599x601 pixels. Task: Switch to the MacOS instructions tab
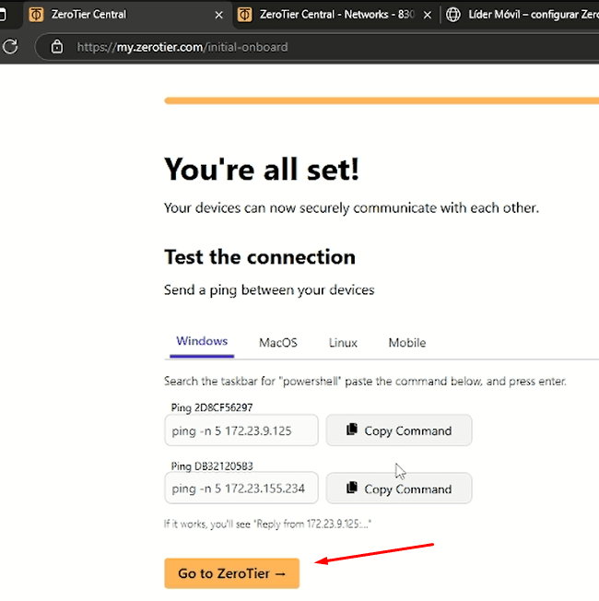click(x=278, y=343)
